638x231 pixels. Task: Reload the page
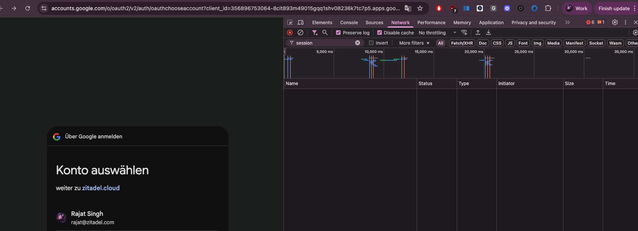click(28, 8)
